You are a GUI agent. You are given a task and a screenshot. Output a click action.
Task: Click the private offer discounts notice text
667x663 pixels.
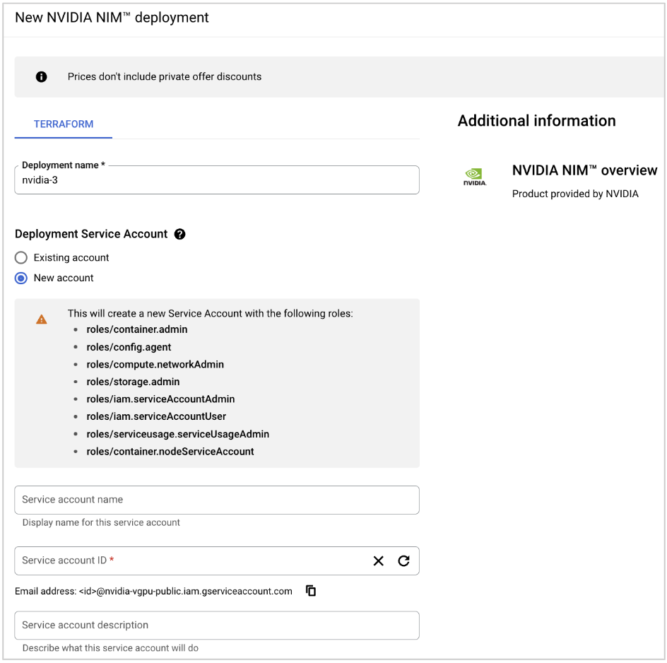point(165,76)
